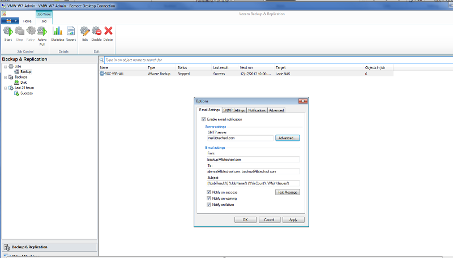
Task: Click the Subject field
Action: 253,183
